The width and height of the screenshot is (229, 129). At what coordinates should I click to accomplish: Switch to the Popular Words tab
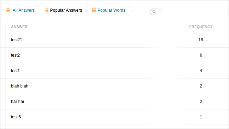108,10
